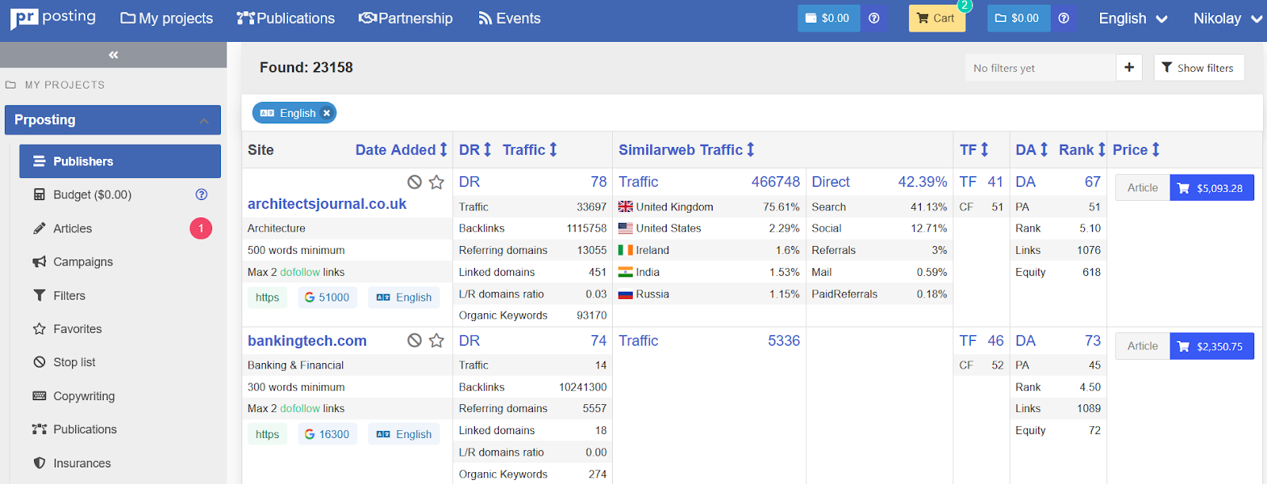The height and width of the screenshot is (484, 1267).
Task: Click the Found: 23158 results count
Action: click(306, 67)
